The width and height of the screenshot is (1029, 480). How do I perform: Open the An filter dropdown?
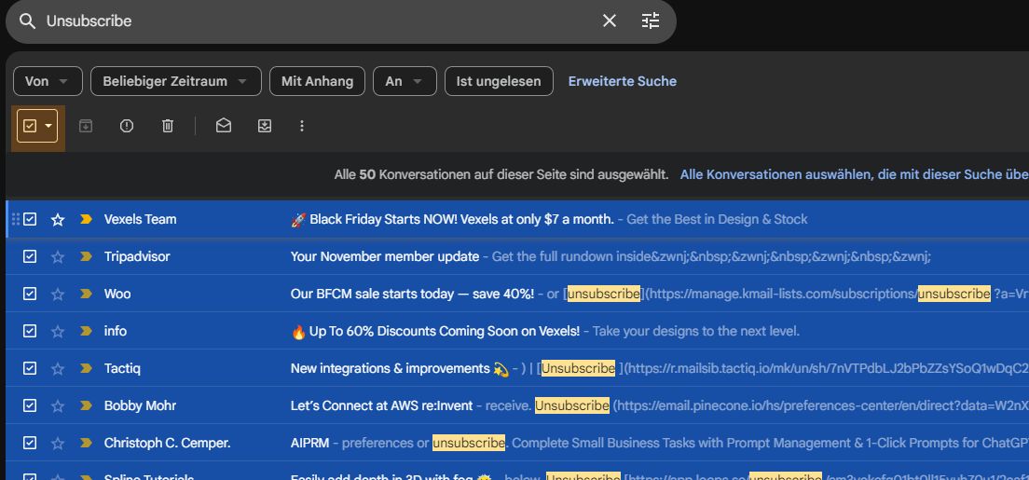click(405, 81)
